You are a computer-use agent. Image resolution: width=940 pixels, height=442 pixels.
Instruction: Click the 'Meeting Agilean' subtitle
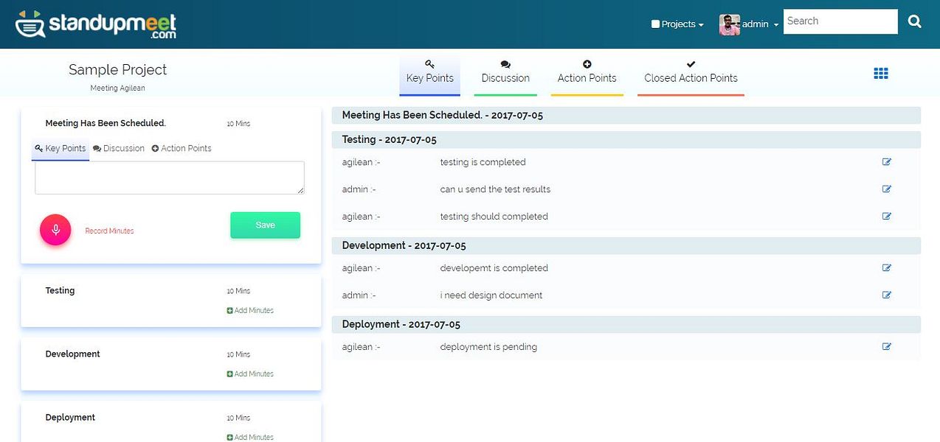click(118, 88)
